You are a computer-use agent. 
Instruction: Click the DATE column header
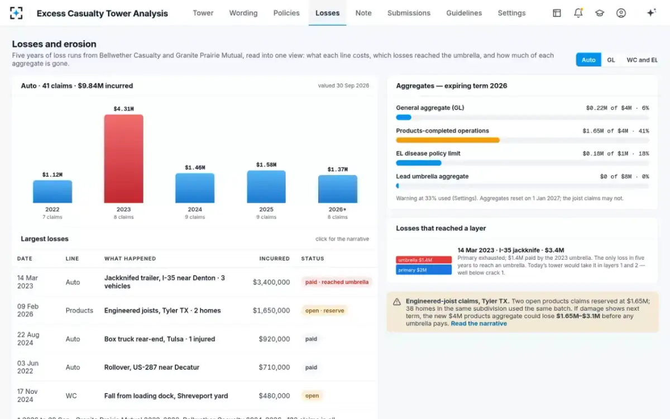pyautogui.click(x=25, y=259)
